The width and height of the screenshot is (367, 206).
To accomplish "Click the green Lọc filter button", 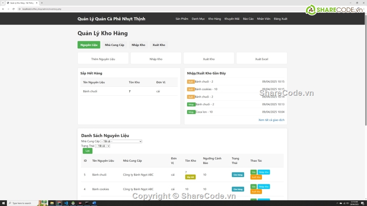I will pyautogui.click(x=88, y=151).
